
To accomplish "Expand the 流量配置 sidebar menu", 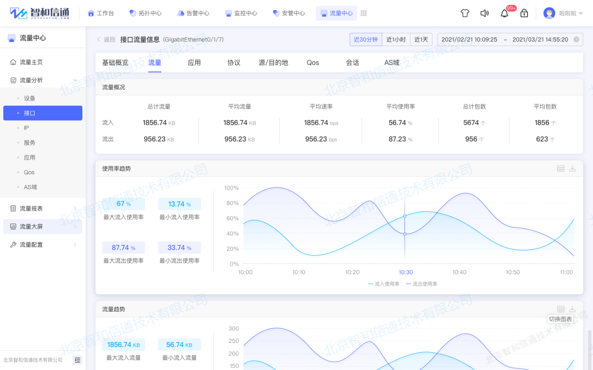I will 43,245.
